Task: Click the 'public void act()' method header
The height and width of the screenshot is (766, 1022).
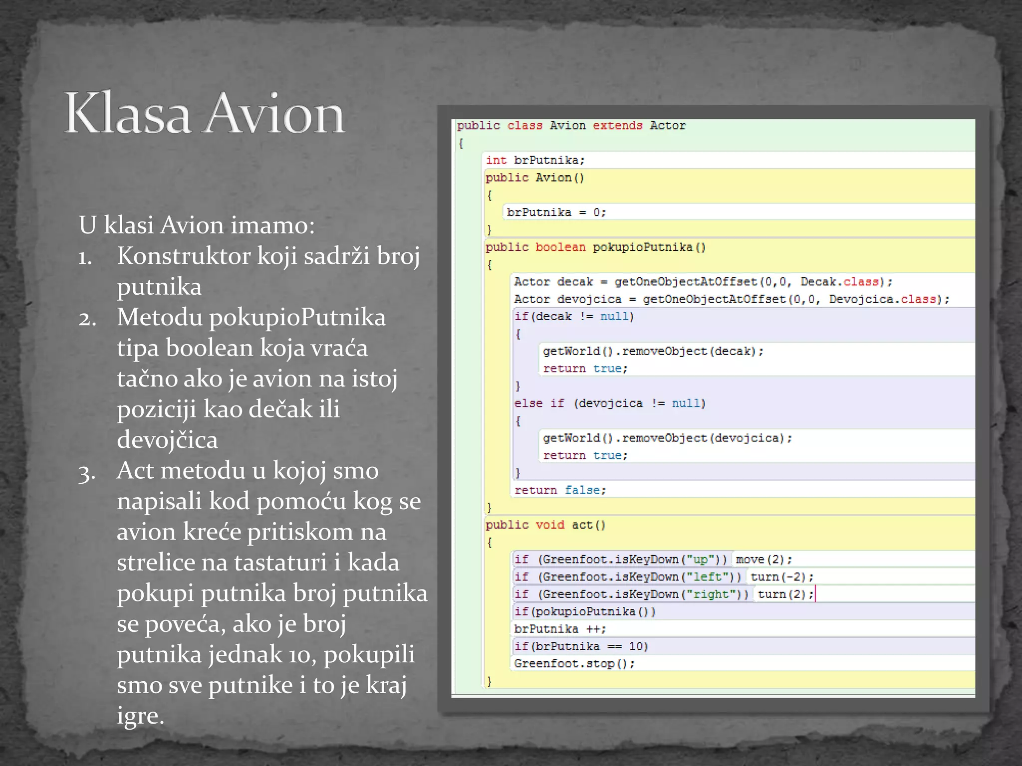Action: pos(545,525)
